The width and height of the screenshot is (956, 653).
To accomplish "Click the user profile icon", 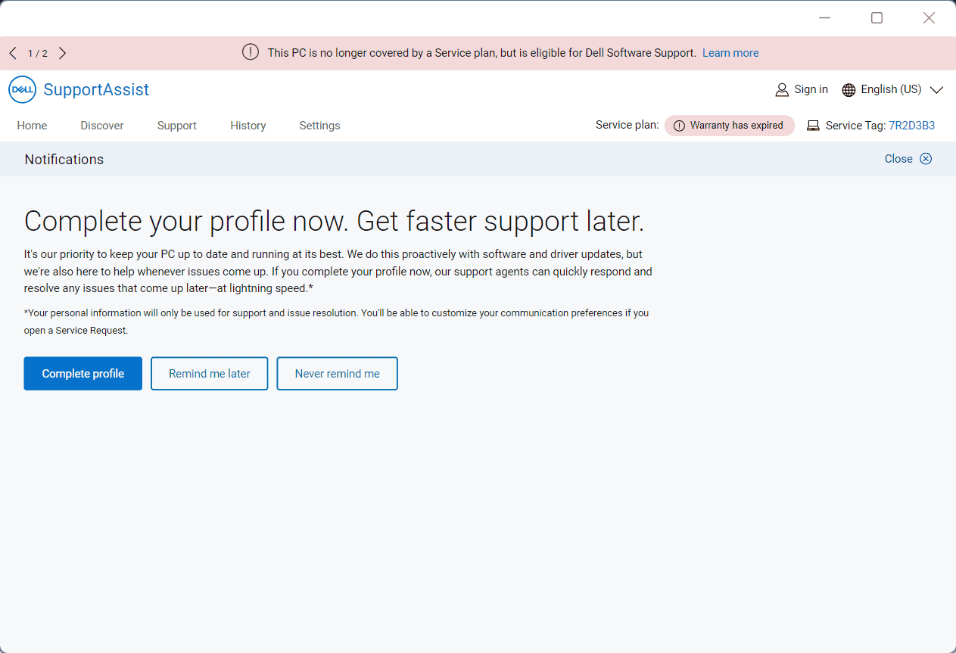I will [782, 90].
